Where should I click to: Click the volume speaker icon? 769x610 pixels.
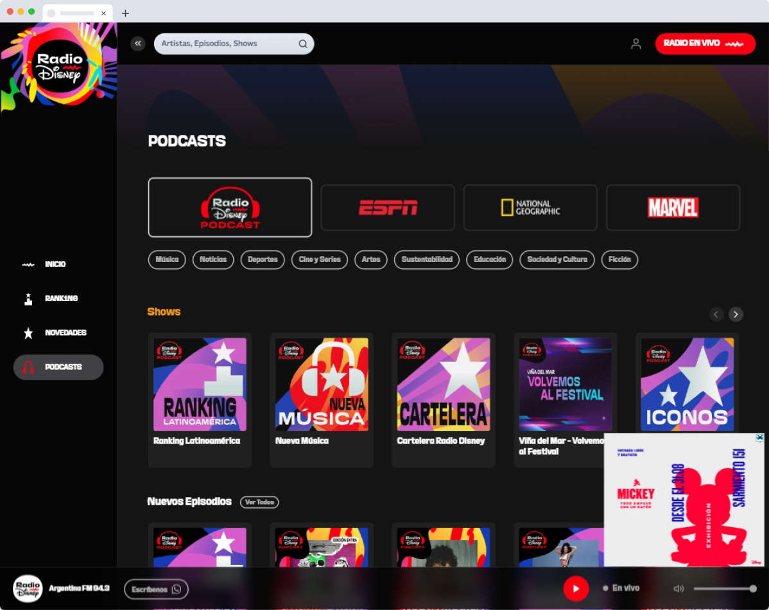tap(678, 588)
